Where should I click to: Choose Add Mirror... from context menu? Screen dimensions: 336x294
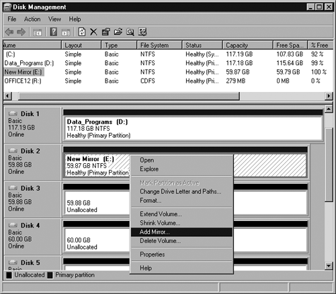tap(181, 232)
